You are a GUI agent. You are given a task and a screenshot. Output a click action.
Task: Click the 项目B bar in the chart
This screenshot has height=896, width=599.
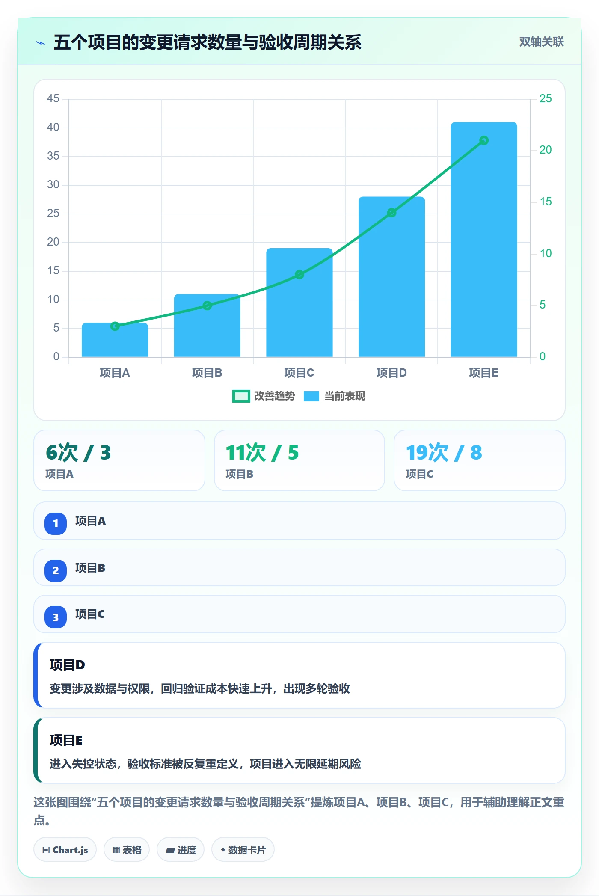[x=207, y=325]
